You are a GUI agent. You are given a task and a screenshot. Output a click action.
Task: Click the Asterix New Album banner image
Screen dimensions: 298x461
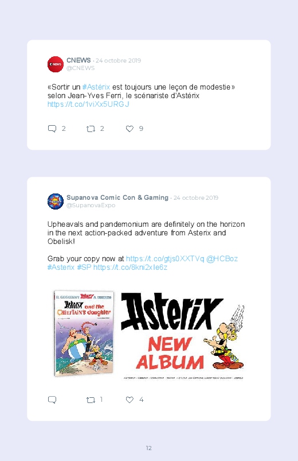183,335
